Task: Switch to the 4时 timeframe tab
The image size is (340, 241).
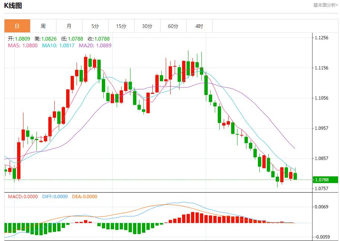Action: 199,26
